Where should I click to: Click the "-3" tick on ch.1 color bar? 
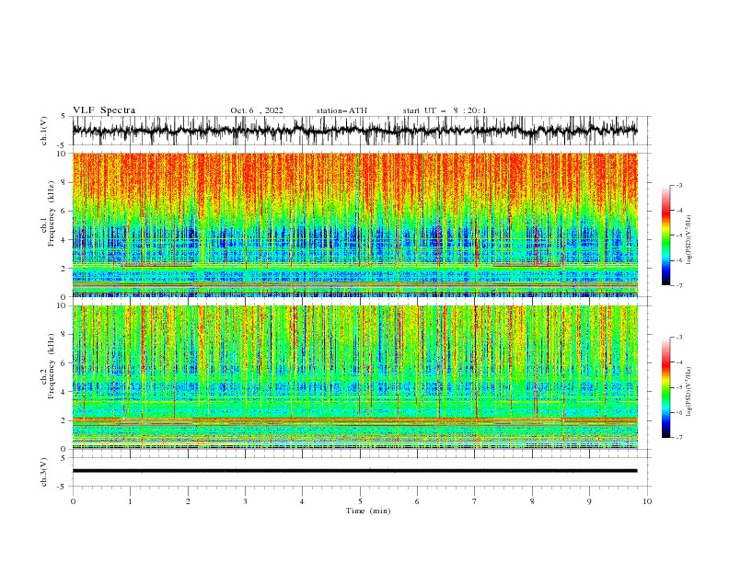678,185
